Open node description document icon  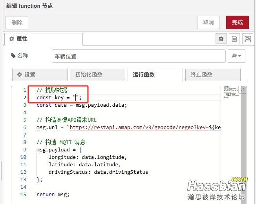pos(234,39)
